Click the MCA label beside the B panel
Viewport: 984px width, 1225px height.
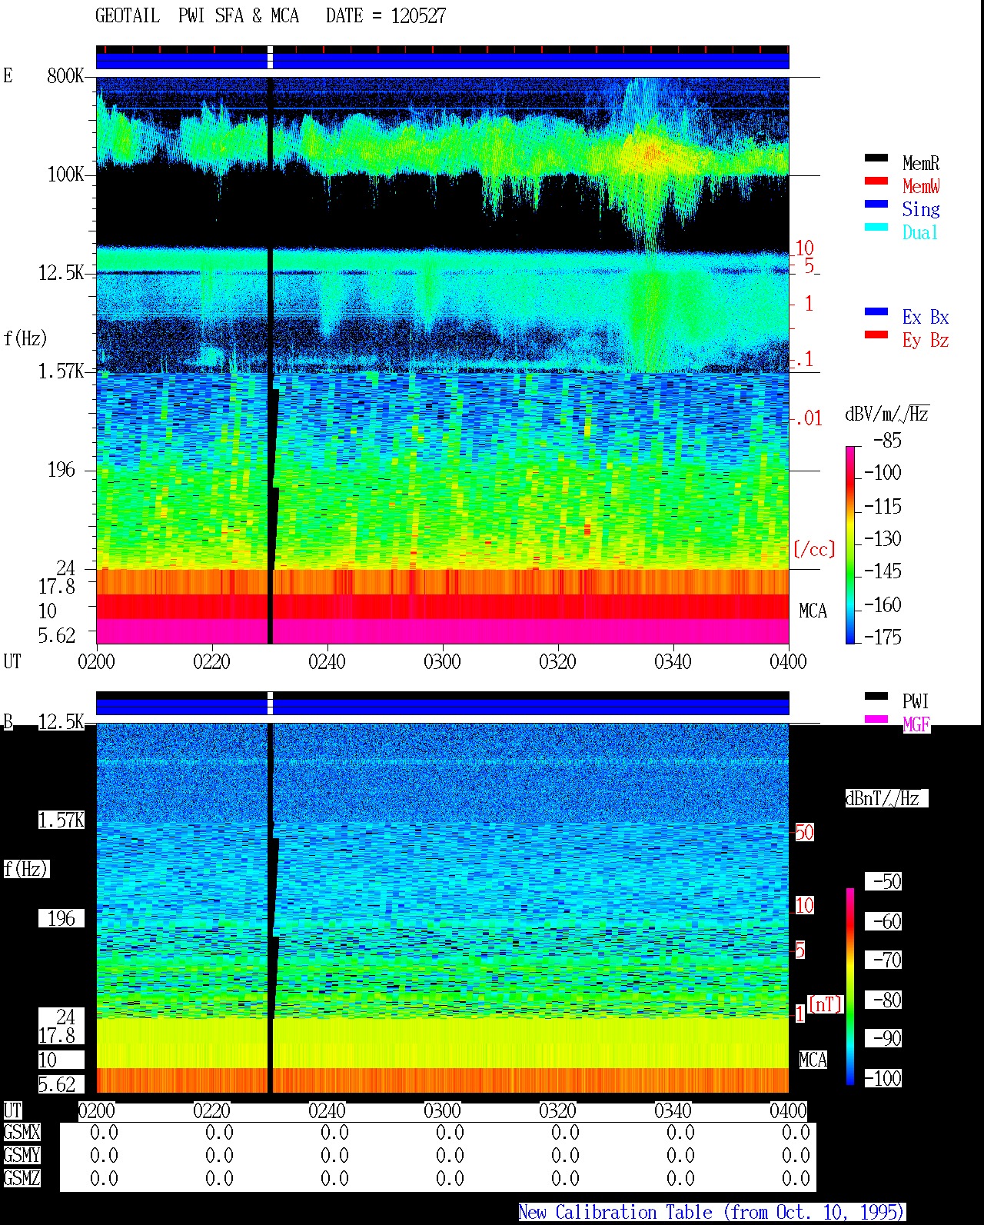(813, 1060)
